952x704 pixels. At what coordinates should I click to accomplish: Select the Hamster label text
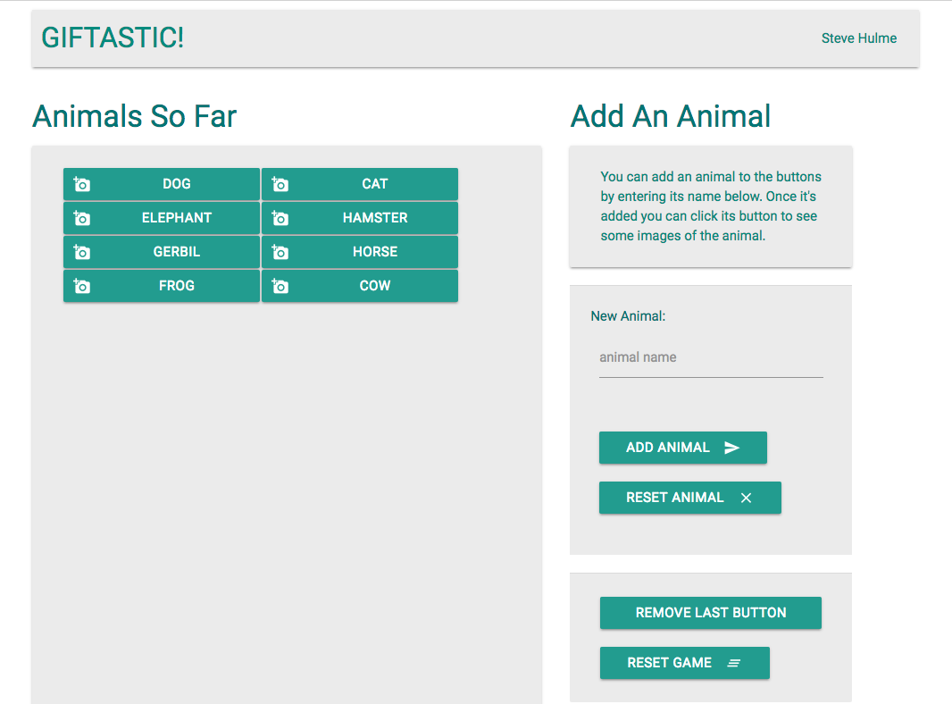coord(375,218)
